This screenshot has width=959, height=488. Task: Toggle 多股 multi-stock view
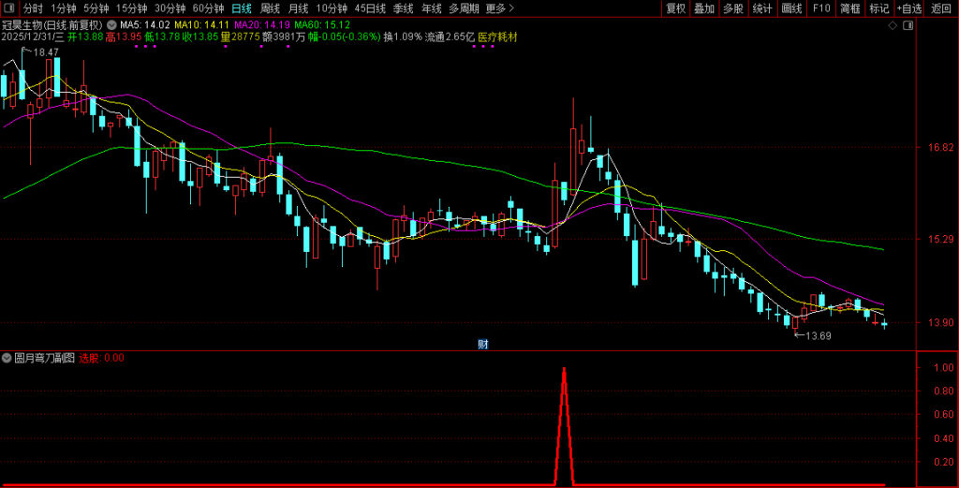(x=732, y=8)
